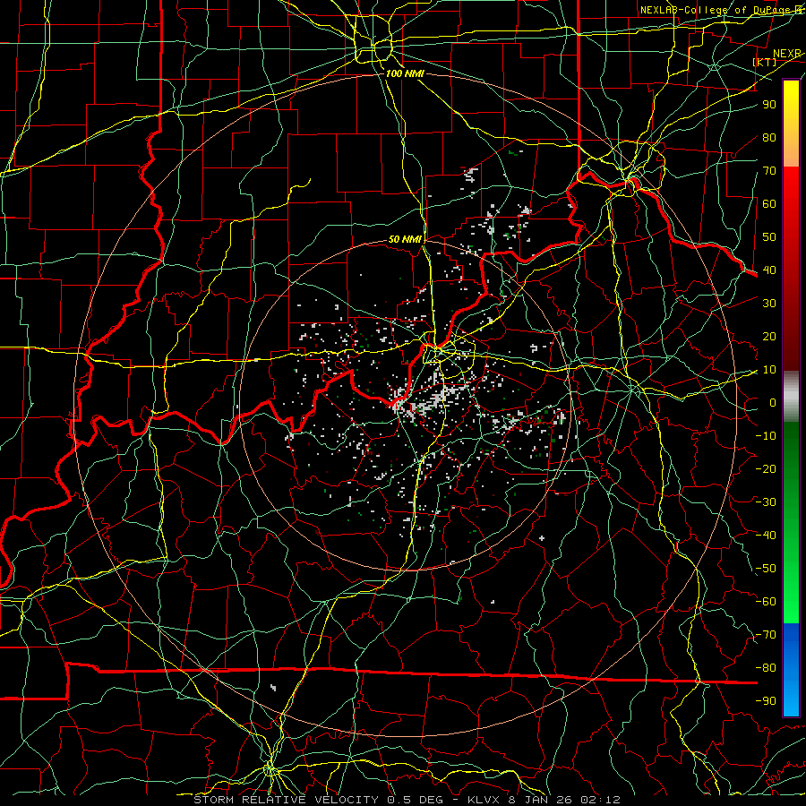Click the bright green segment of the color bar
Image resolution: width=806 pixels, height=806 pixels.
coord(791,522)
